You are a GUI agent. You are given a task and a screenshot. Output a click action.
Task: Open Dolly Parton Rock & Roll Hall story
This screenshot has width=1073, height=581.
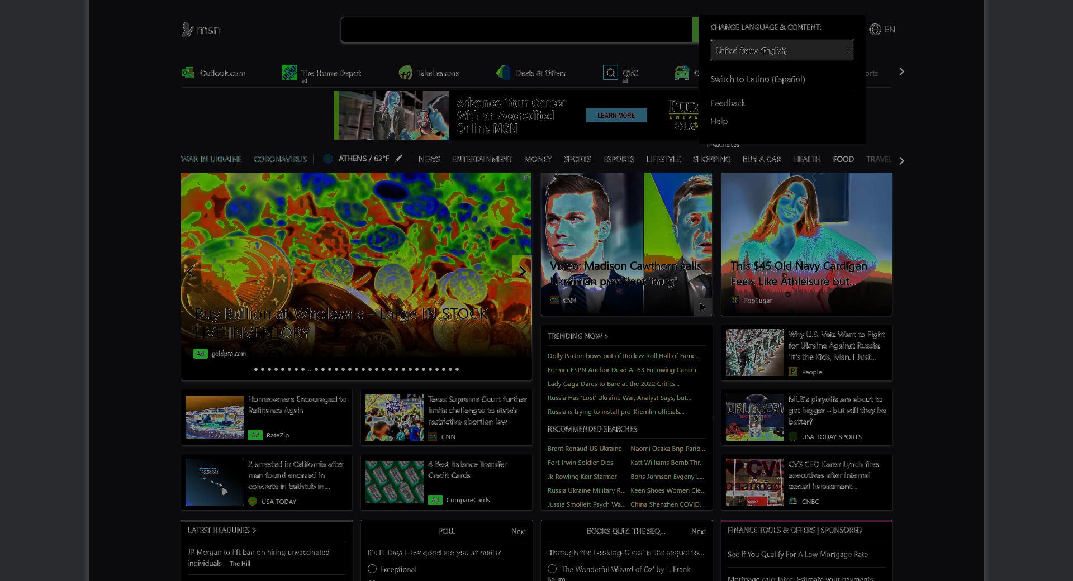point(623,355)
